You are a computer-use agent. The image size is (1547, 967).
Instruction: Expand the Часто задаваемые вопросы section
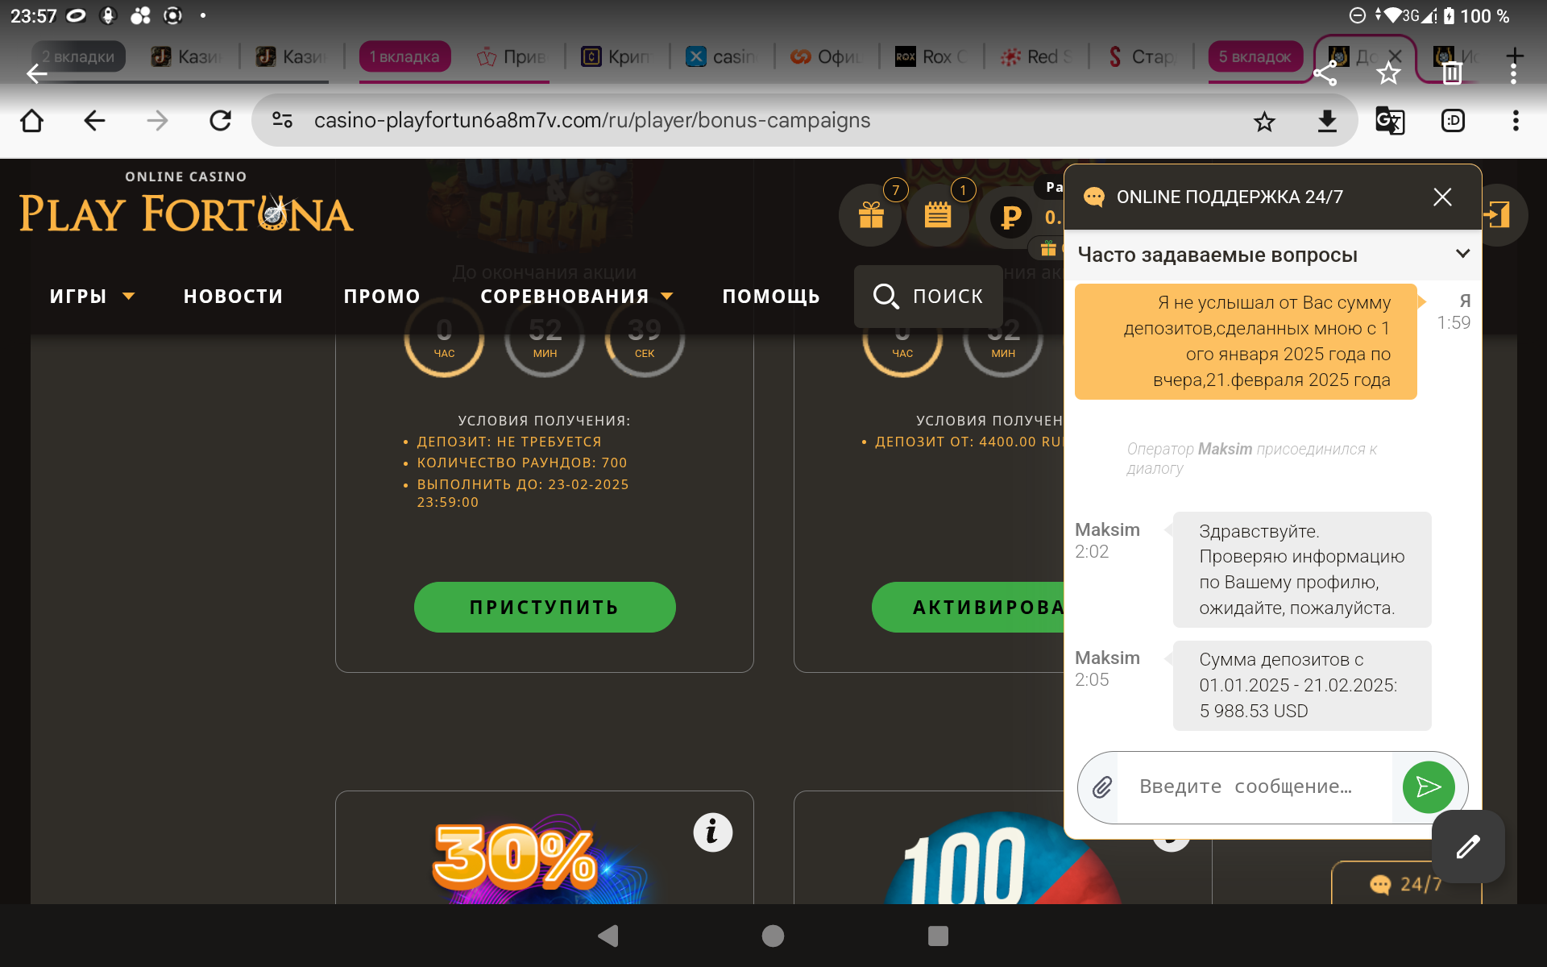[x=1273, y=255]
